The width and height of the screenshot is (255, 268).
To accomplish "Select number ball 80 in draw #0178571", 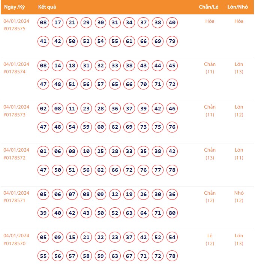I will (x=172, y=213).
